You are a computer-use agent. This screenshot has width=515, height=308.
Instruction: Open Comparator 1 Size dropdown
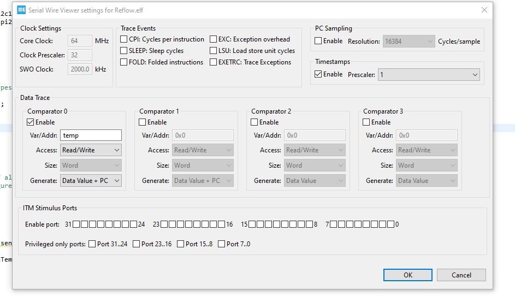click(x=203, y=165)
